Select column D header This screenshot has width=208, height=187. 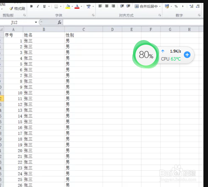(x=113, y=30)
